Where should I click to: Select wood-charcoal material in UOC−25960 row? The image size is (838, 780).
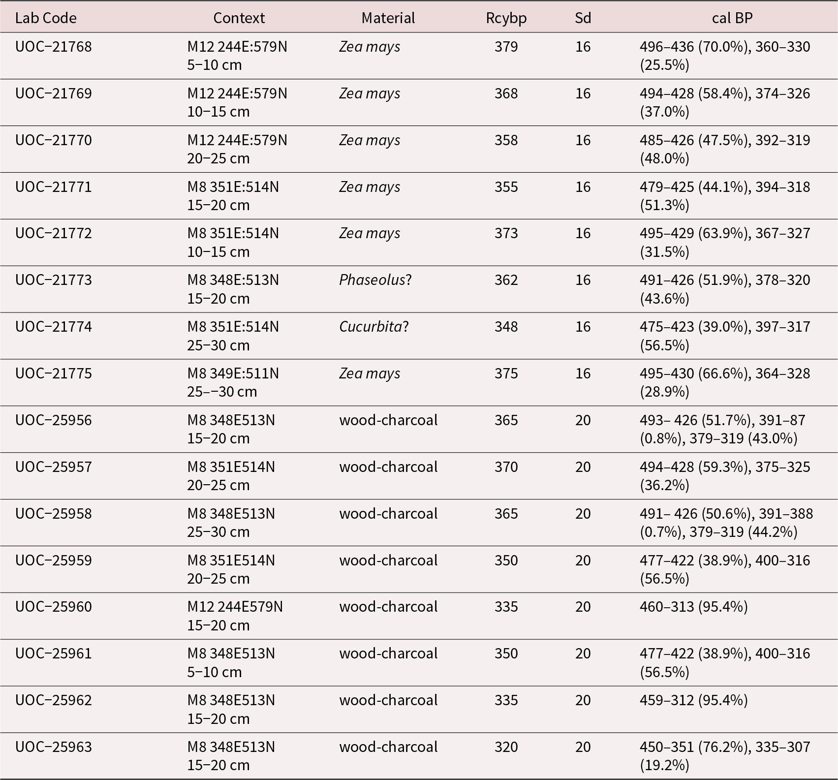point(388,607)
